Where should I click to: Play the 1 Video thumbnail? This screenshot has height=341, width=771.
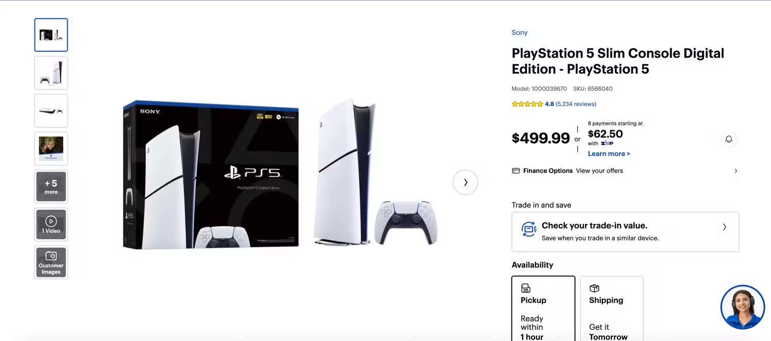pos(51,224)
